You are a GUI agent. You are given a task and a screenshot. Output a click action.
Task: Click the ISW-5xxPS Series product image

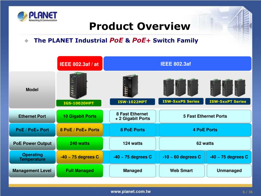181,87
